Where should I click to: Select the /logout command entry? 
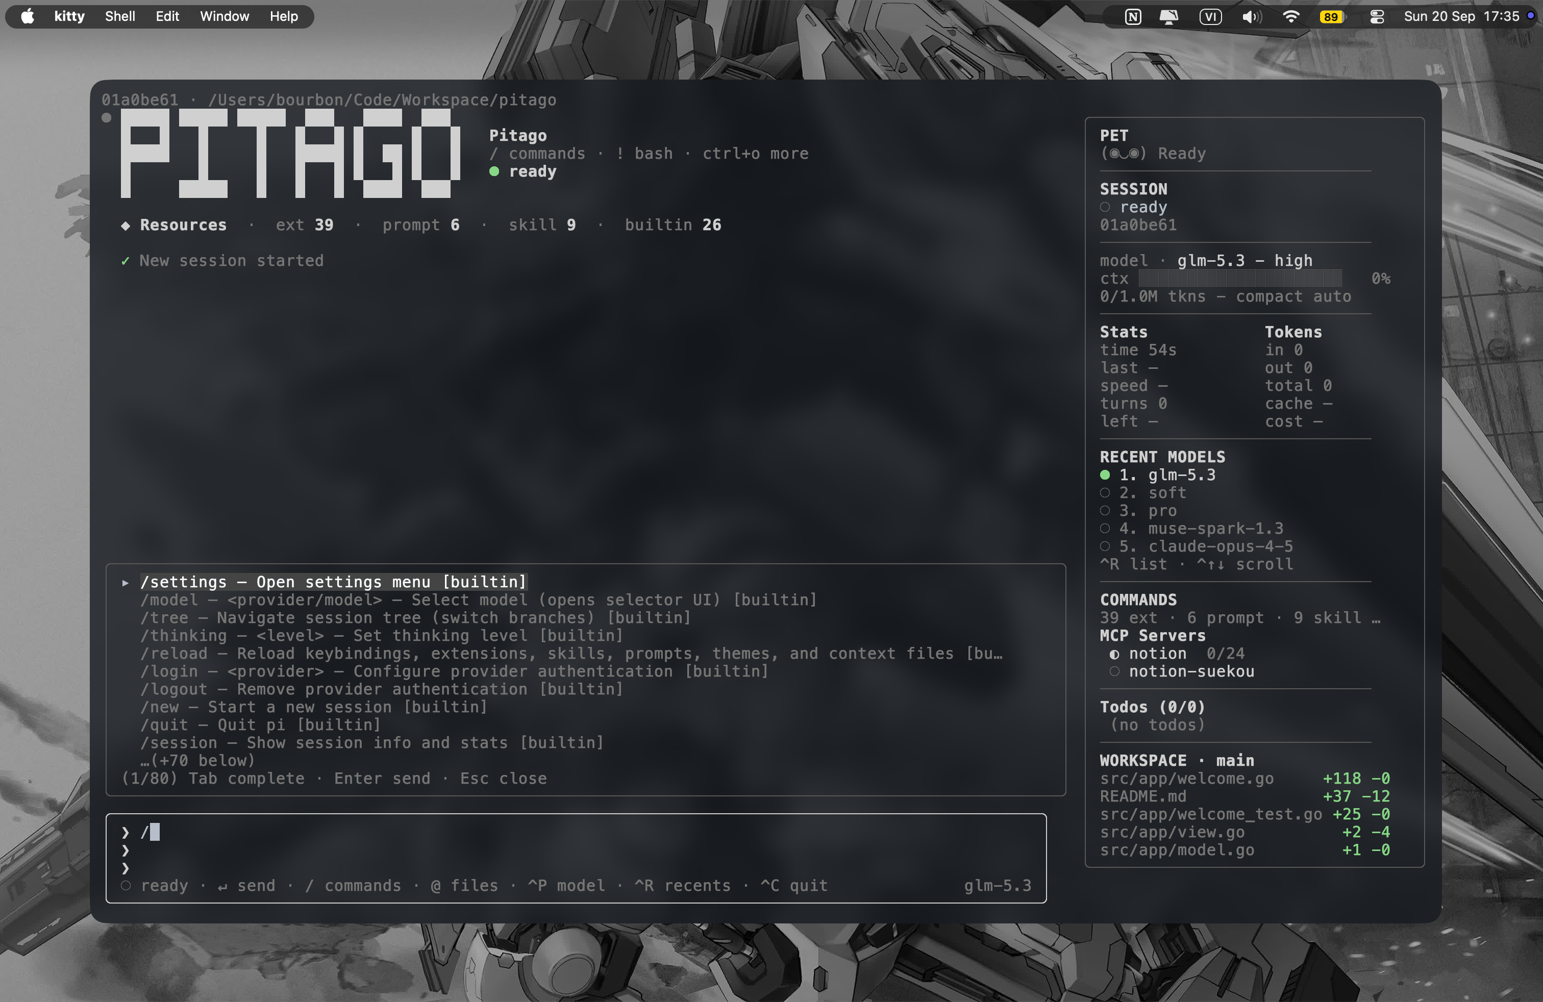381,689
